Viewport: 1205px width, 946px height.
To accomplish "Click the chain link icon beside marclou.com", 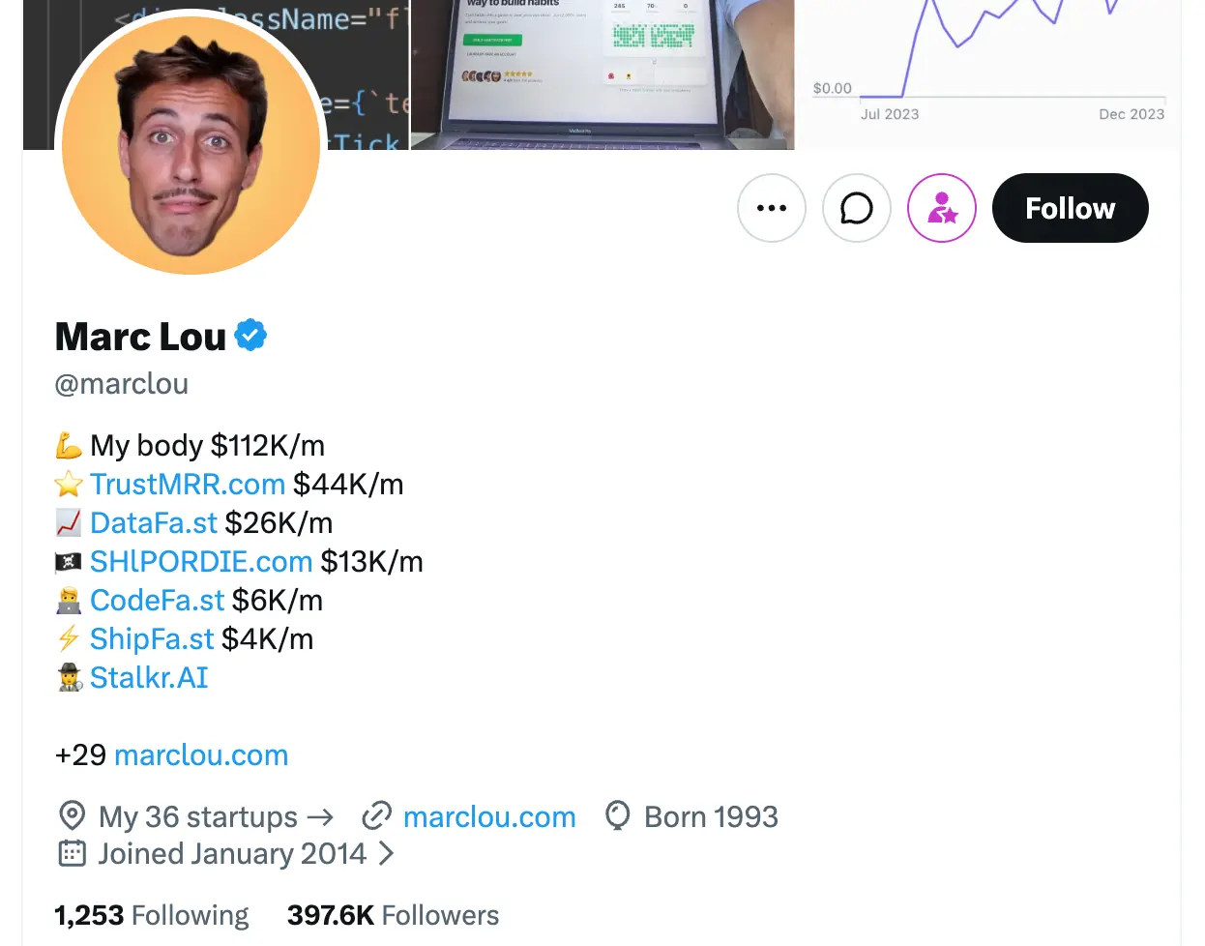I will click(x=376, y=816).
